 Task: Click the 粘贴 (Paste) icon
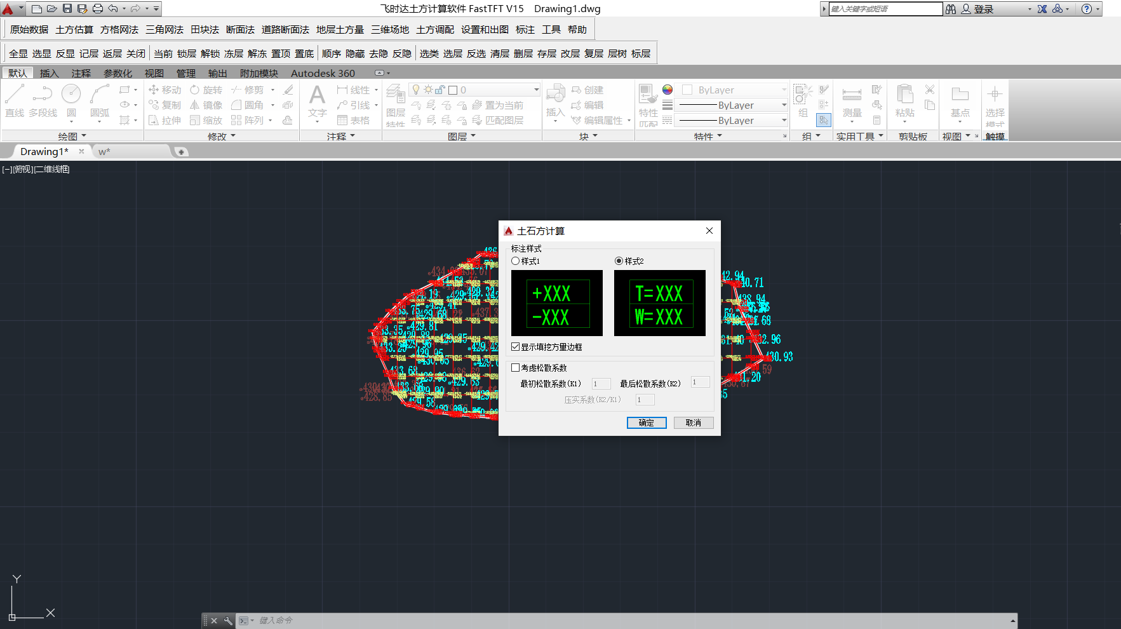tap(905, 102)
